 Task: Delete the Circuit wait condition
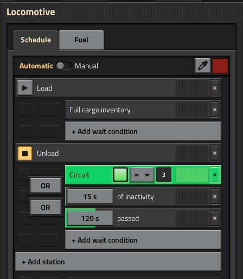[x=215, y=175]
